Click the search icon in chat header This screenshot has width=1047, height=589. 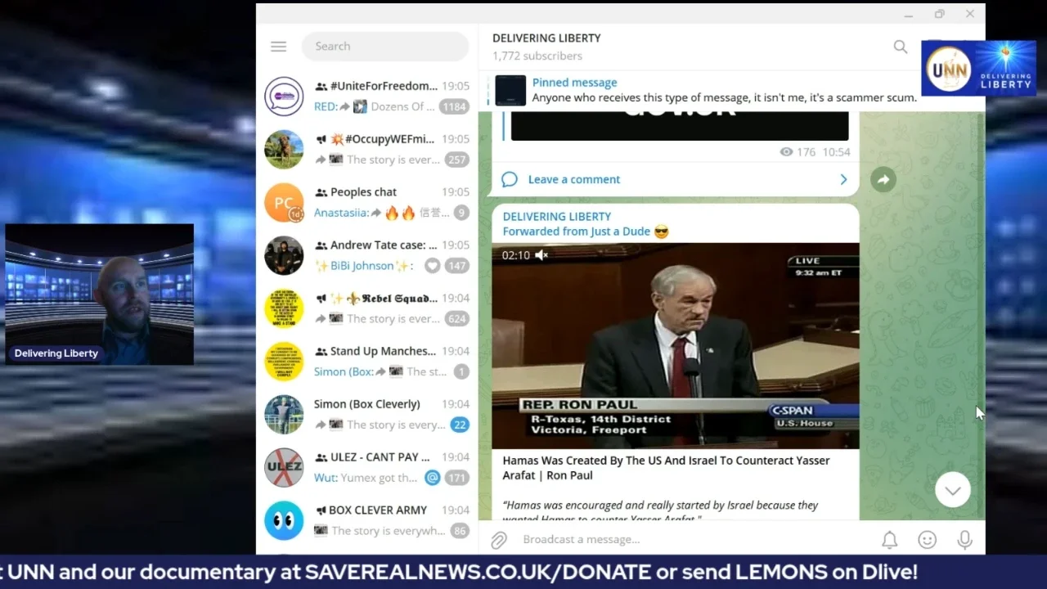(901, 47)
